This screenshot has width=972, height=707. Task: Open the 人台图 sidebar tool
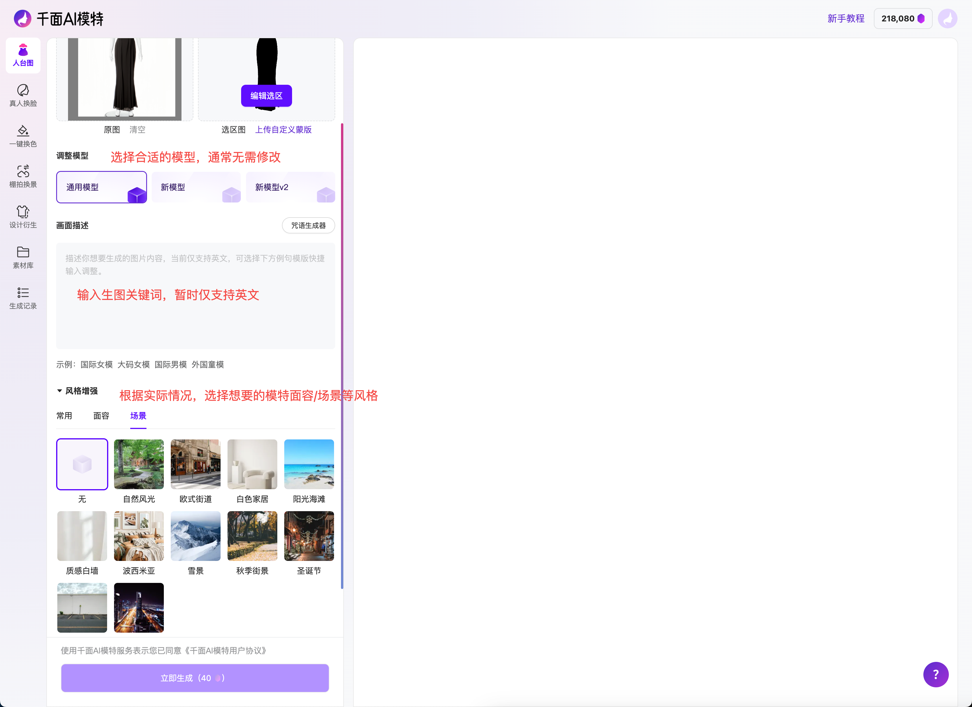tap(23, 55)
